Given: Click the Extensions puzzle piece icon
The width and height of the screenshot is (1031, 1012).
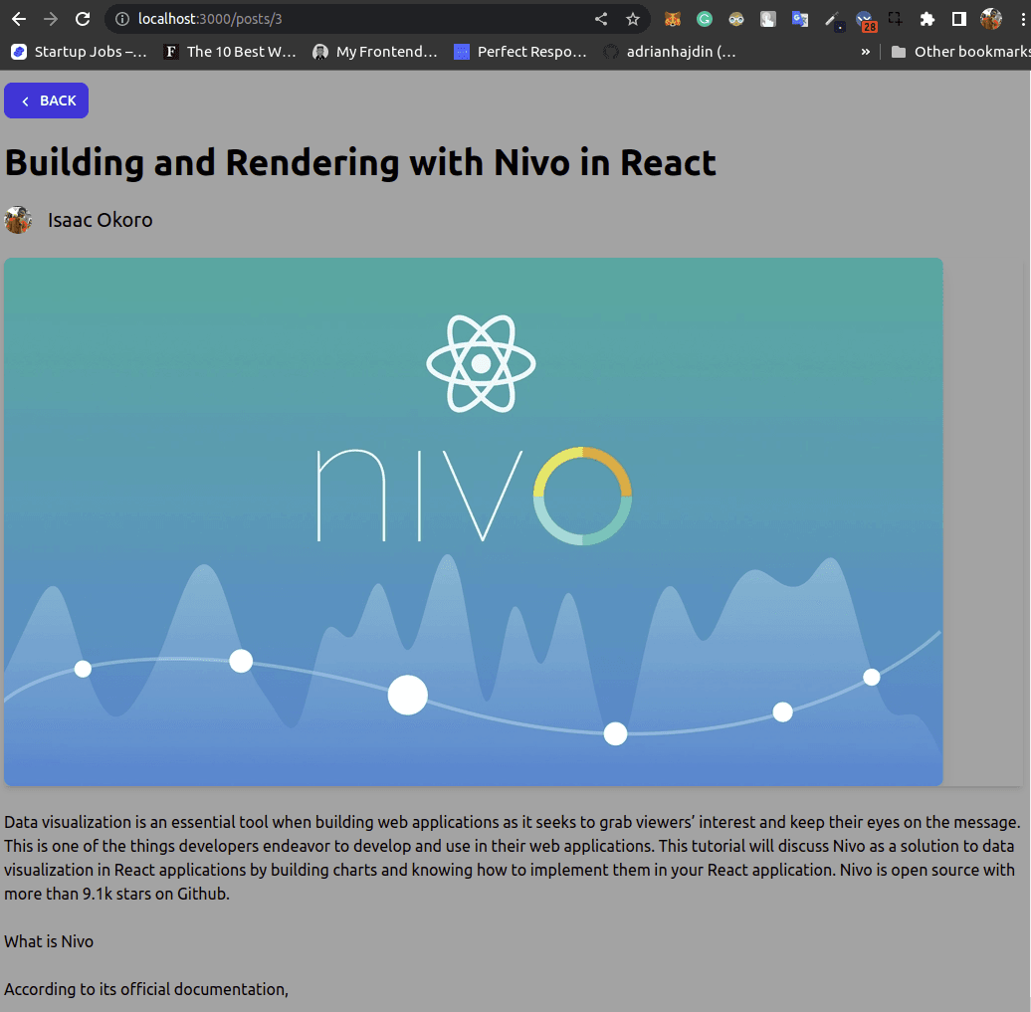Looking at the screenshot, I should pos(928,19).
